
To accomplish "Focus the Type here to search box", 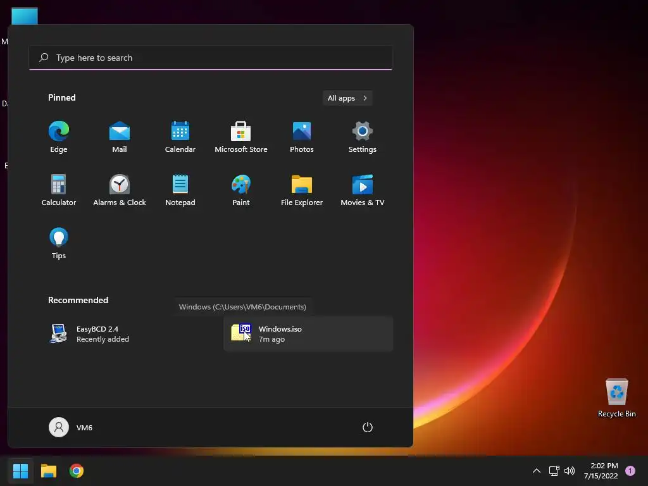I will pos(211,58).
